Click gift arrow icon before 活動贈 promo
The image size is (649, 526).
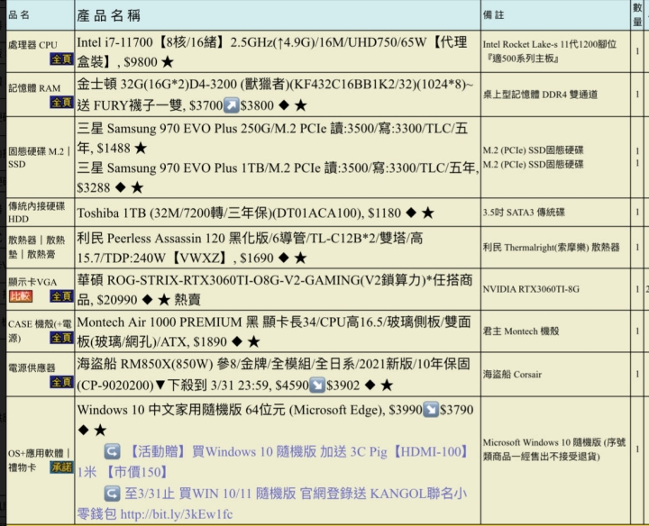[x=112, y=451]
